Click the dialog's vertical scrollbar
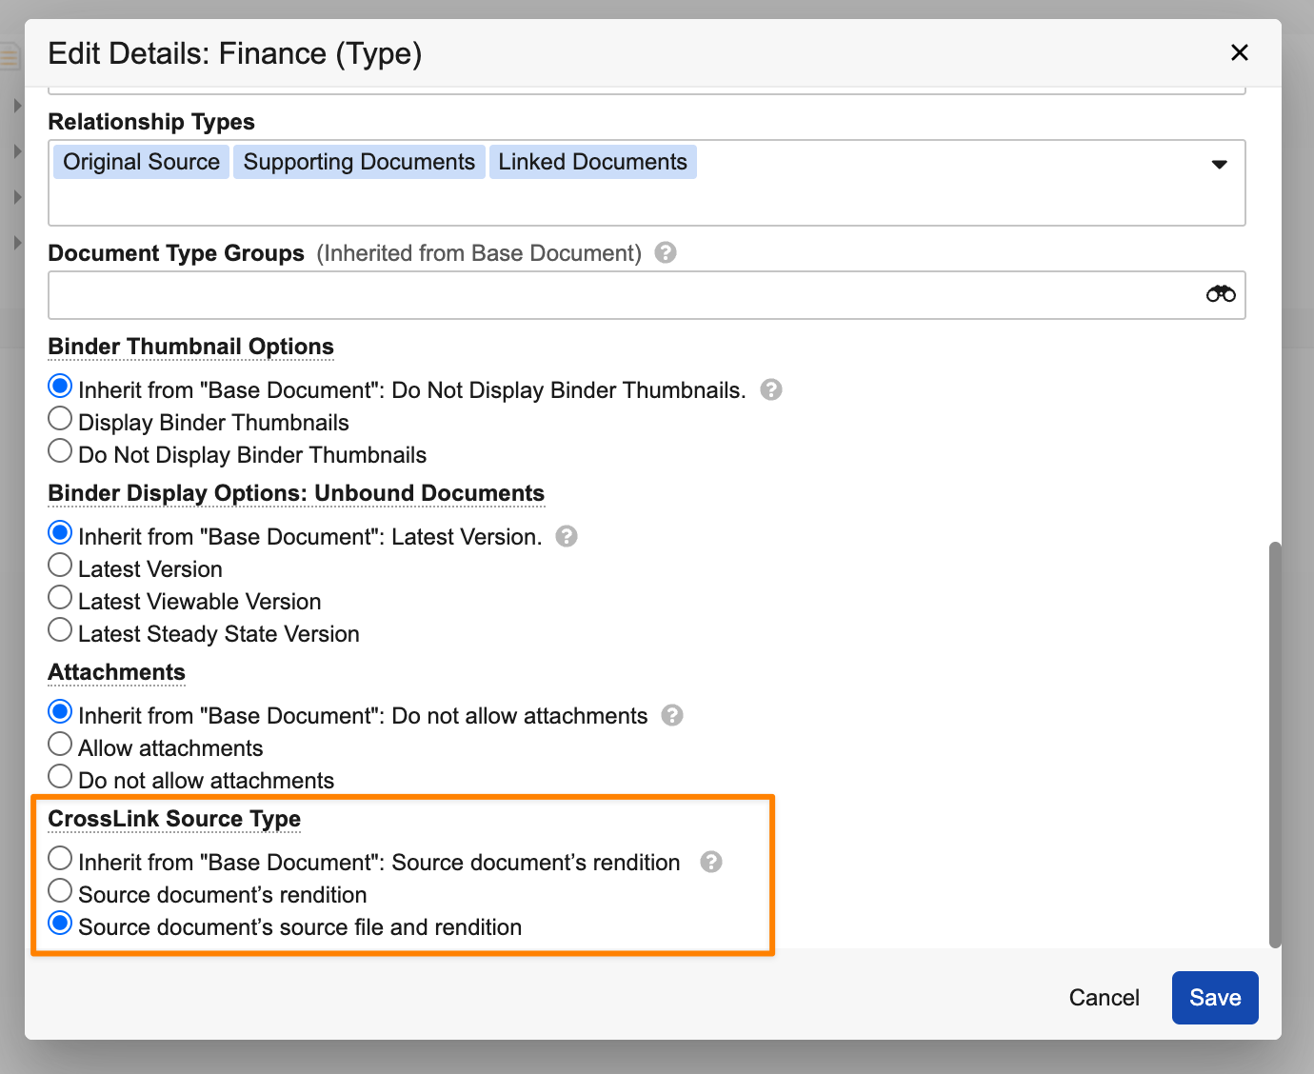Viewport: 1314px width, 1074px height. pyautogui.click(x=1275, y=743)
